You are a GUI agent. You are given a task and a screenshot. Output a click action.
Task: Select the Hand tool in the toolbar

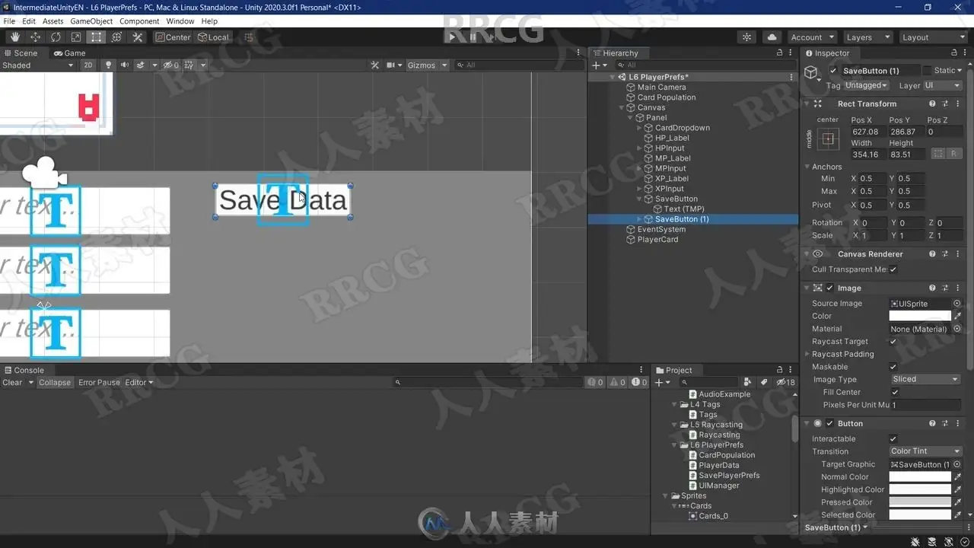click(x=15, y=37)
